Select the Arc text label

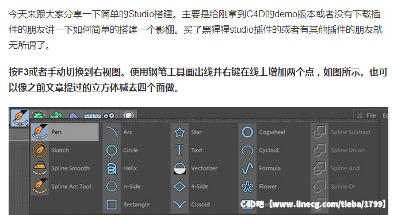tap(128, 132)
